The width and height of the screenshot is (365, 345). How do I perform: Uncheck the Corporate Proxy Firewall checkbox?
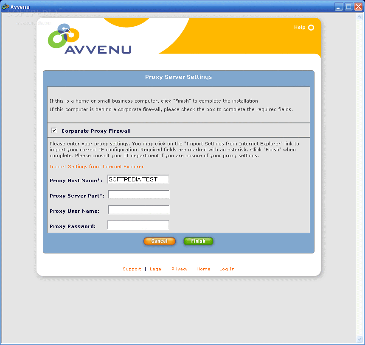point(54,130)
